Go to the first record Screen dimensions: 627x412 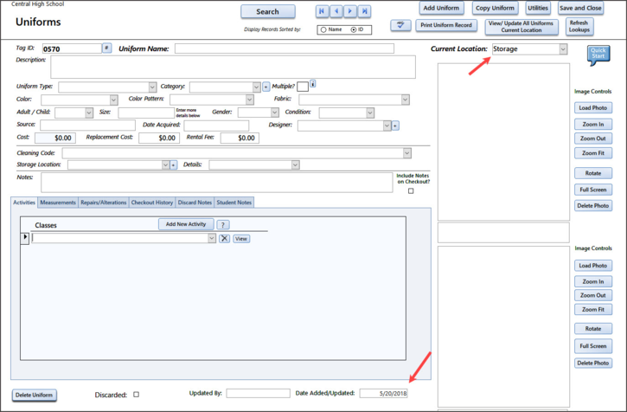[323, 11]
